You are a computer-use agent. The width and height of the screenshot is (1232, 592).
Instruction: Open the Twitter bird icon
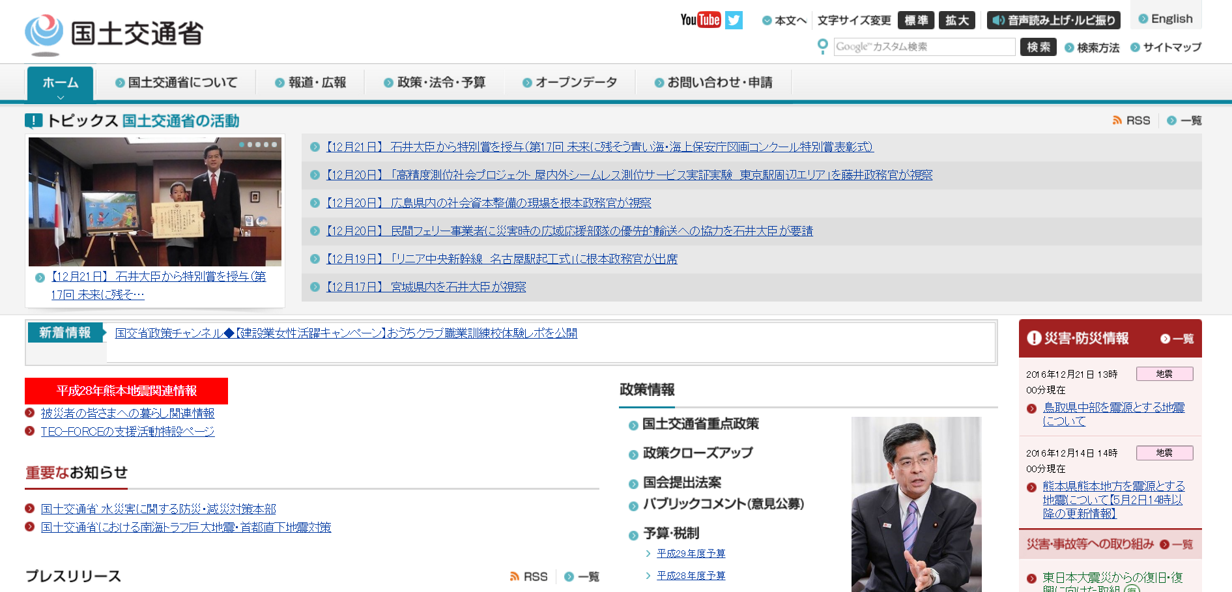[734, 20]
